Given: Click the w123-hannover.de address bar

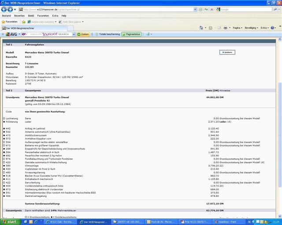Looking at the screenshot, I should point(106,10).
